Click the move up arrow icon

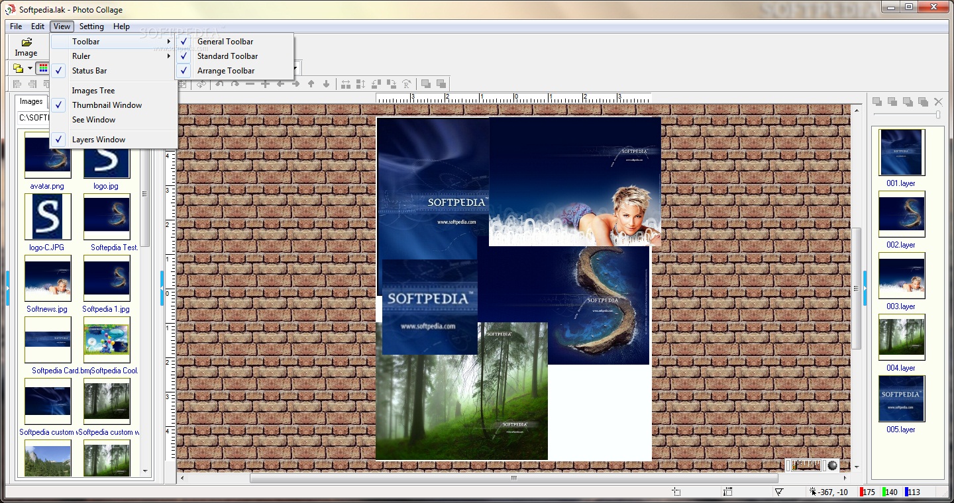(311, 84)
